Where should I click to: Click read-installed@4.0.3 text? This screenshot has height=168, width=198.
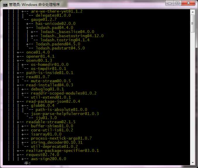[50, 85]
